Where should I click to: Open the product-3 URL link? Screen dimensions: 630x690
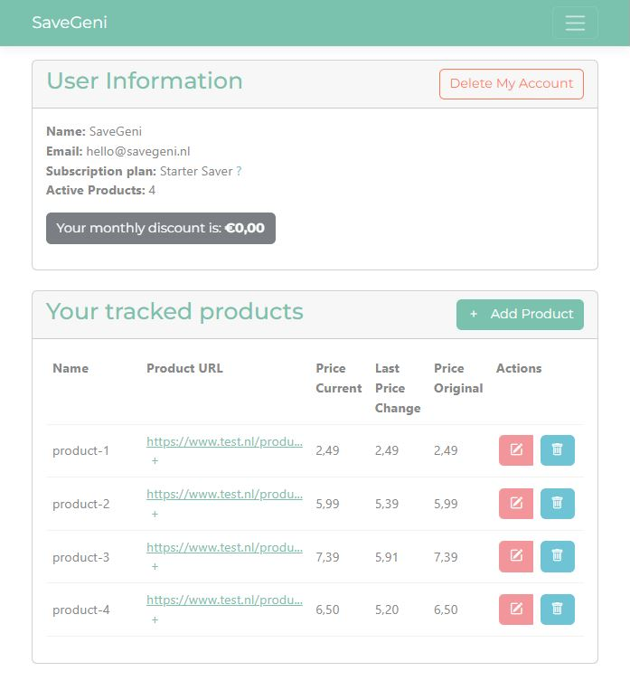pyautogui.click(x=224, y=548)
